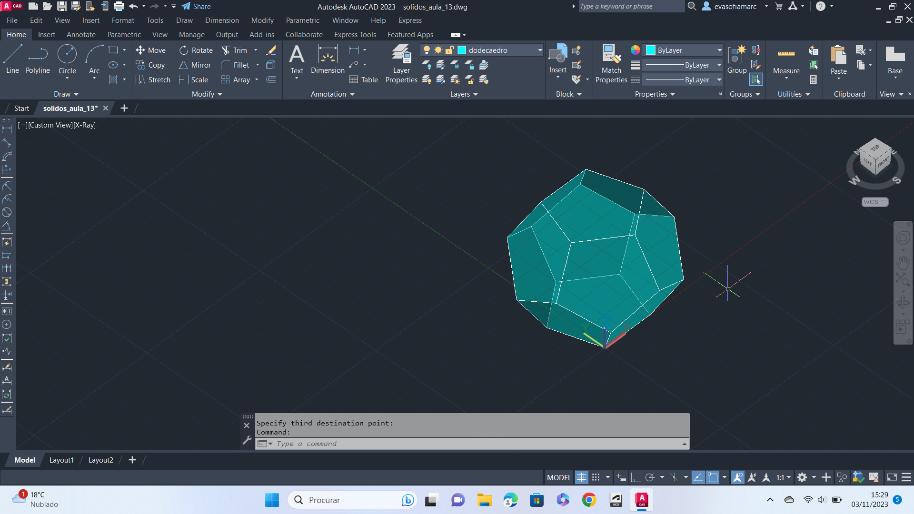Click Match Properties tool
The width and height of the screenshot is (914, 514).
pyautogui.click(x=611, y=64)
